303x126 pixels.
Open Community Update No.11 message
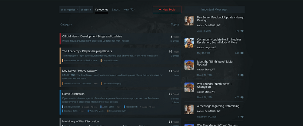(219, 41)
